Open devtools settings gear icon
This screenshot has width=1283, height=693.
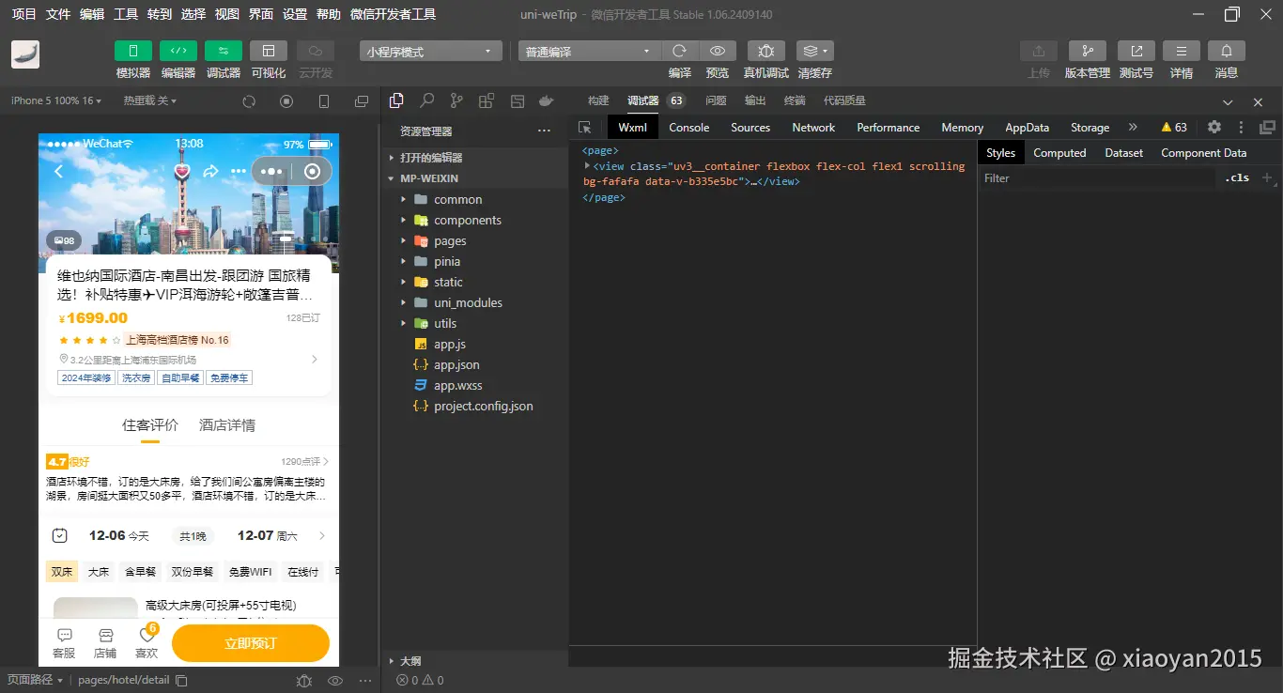[1214, 128]
